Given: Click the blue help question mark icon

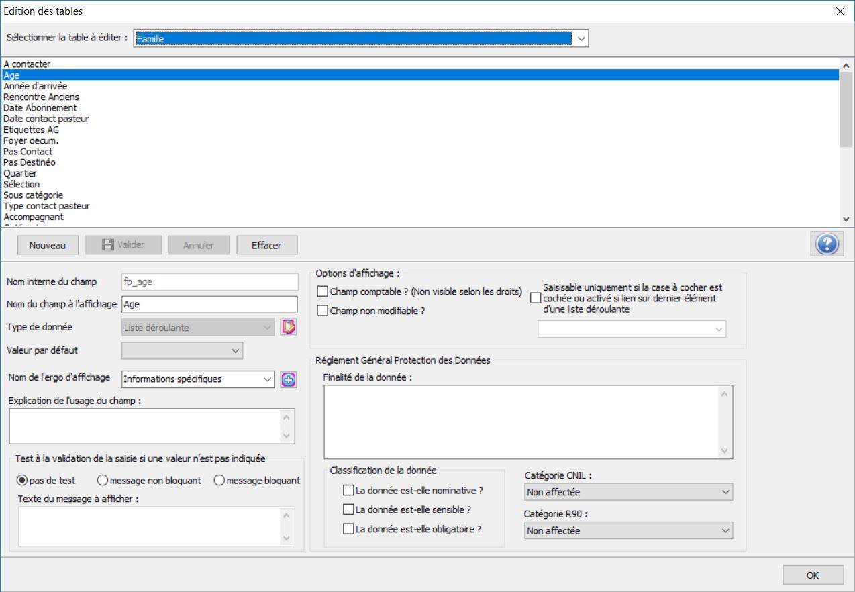Looking at the screenshot, I should pyautogui.click(x=827, y=245).
